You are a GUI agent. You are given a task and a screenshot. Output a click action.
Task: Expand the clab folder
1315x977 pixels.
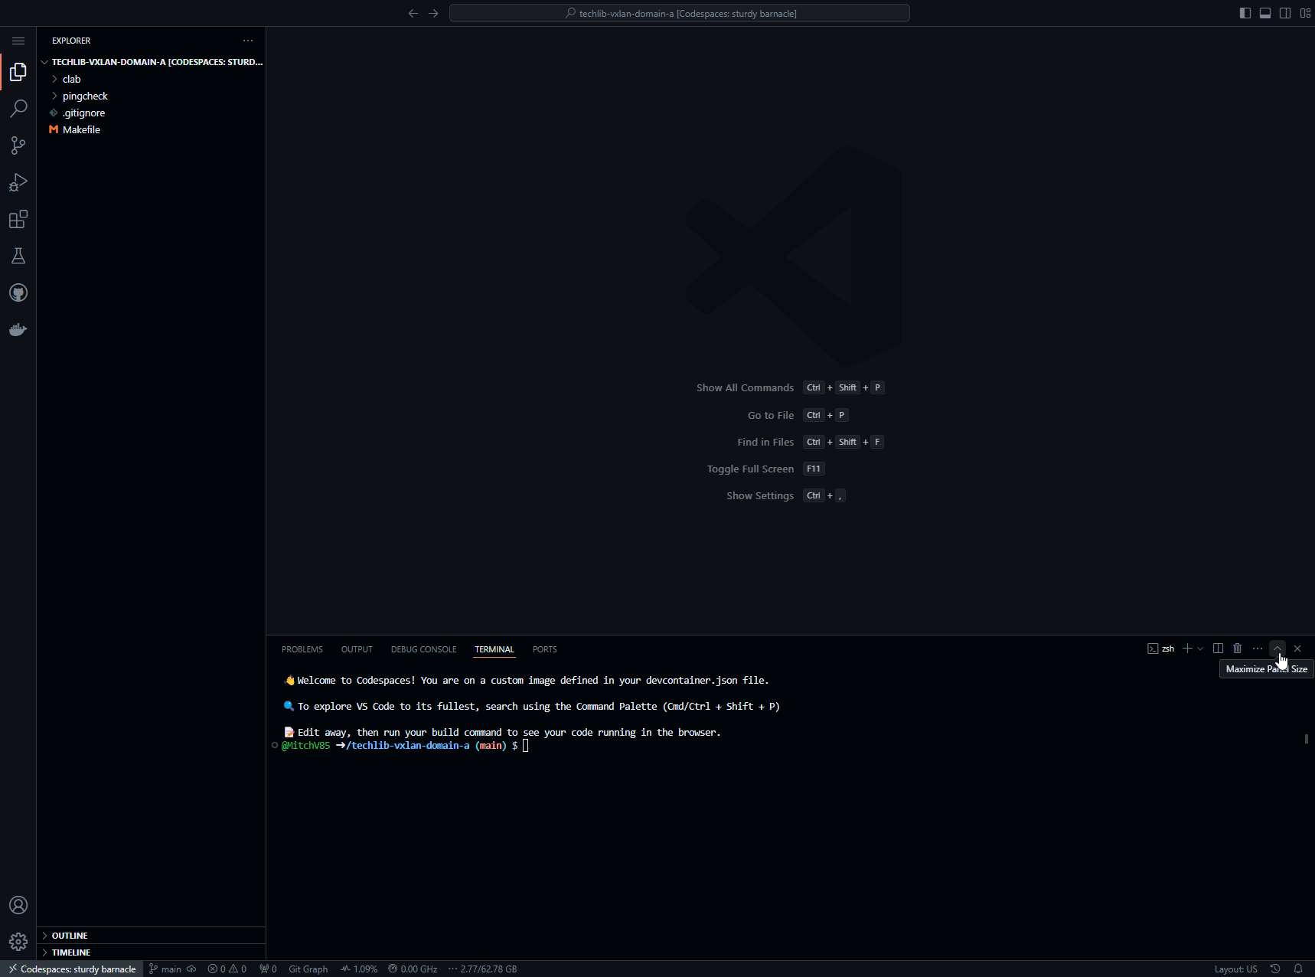[x=152, y=79]
